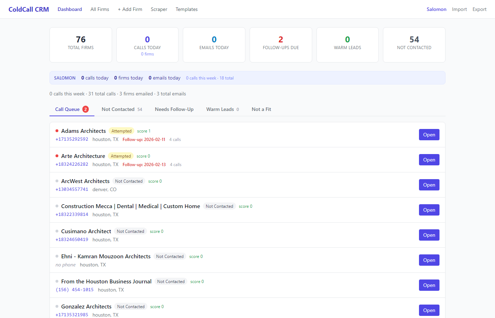Viewport: 495px width, 318px height.
Task: Click the Salomon user link
Action: [436, 9]
